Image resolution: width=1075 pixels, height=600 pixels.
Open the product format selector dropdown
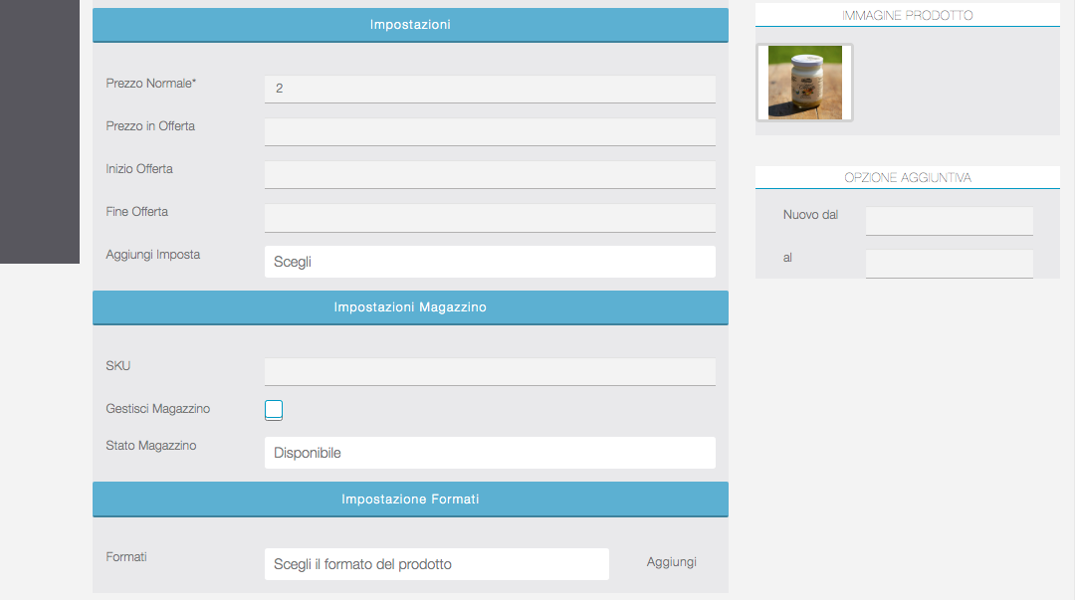436,564
